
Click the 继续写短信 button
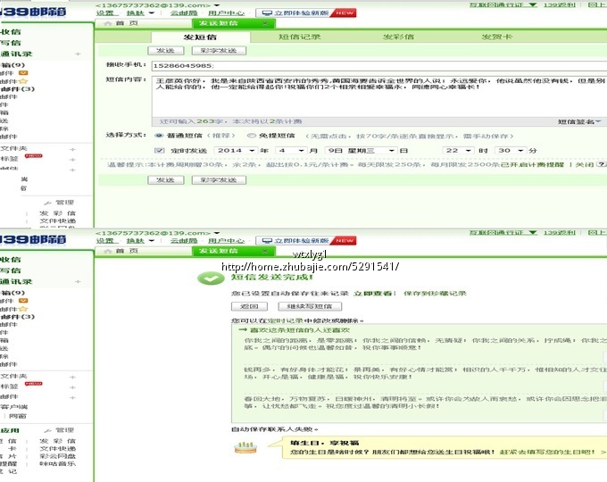(310, 306)
